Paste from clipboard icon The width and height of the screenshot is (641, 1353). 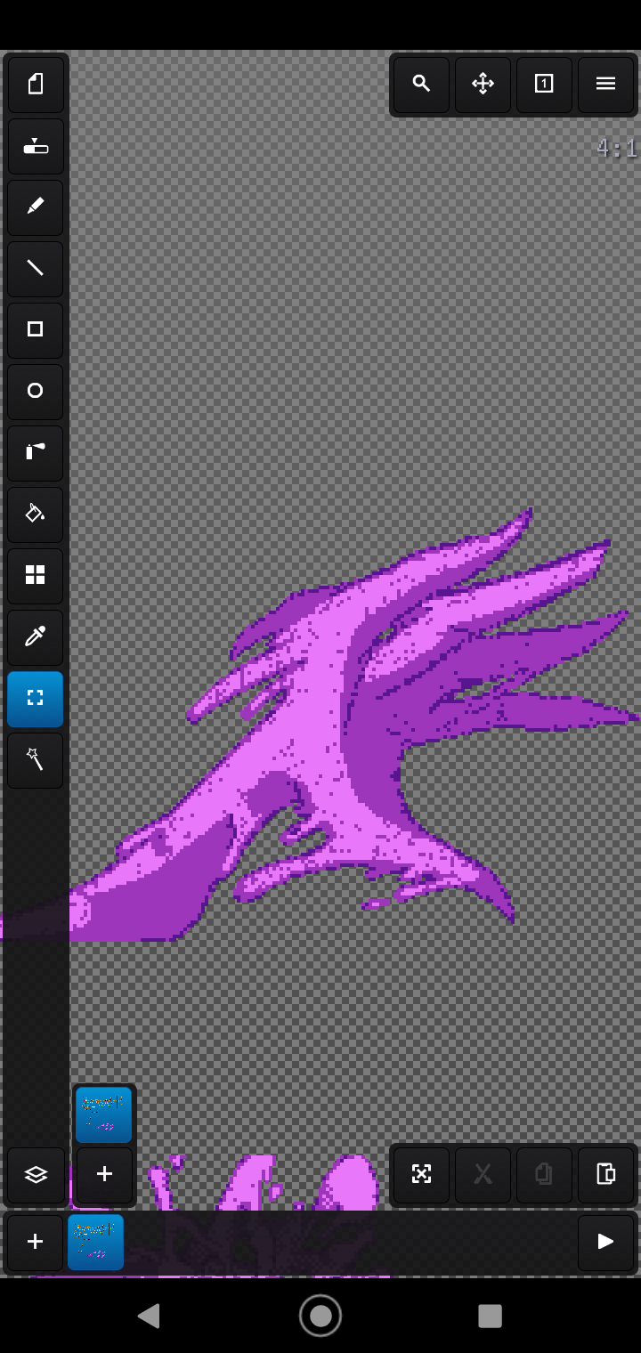[605, 1175]
